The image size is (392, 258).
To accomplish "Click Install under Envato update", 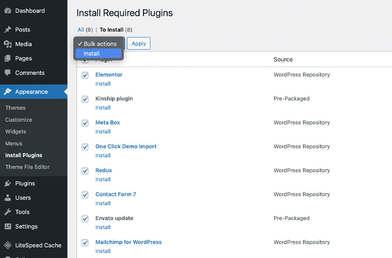I will 103,227.
